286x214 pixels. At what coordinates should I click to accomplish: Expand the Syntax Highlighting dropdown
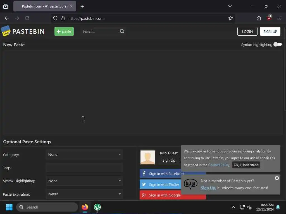(x=84, y=181)
